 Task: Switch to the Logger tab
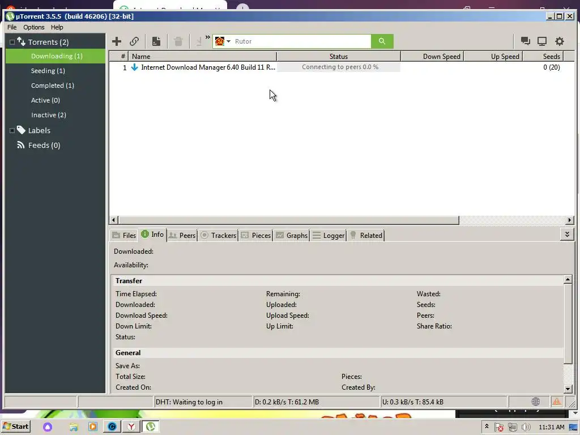click(x=329, y=235)
